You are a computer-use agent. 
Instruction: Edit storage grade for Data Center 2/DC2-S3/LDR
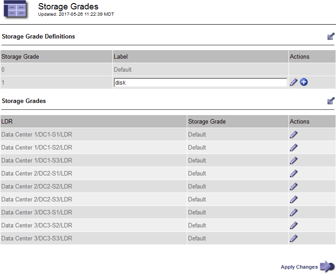[x=293, y=200]
